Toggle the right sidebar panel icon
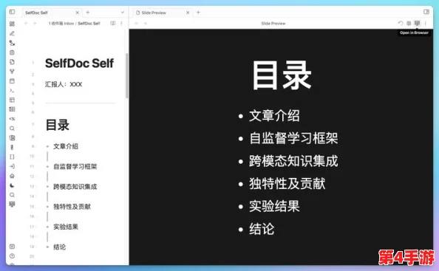 coord(426,12)
